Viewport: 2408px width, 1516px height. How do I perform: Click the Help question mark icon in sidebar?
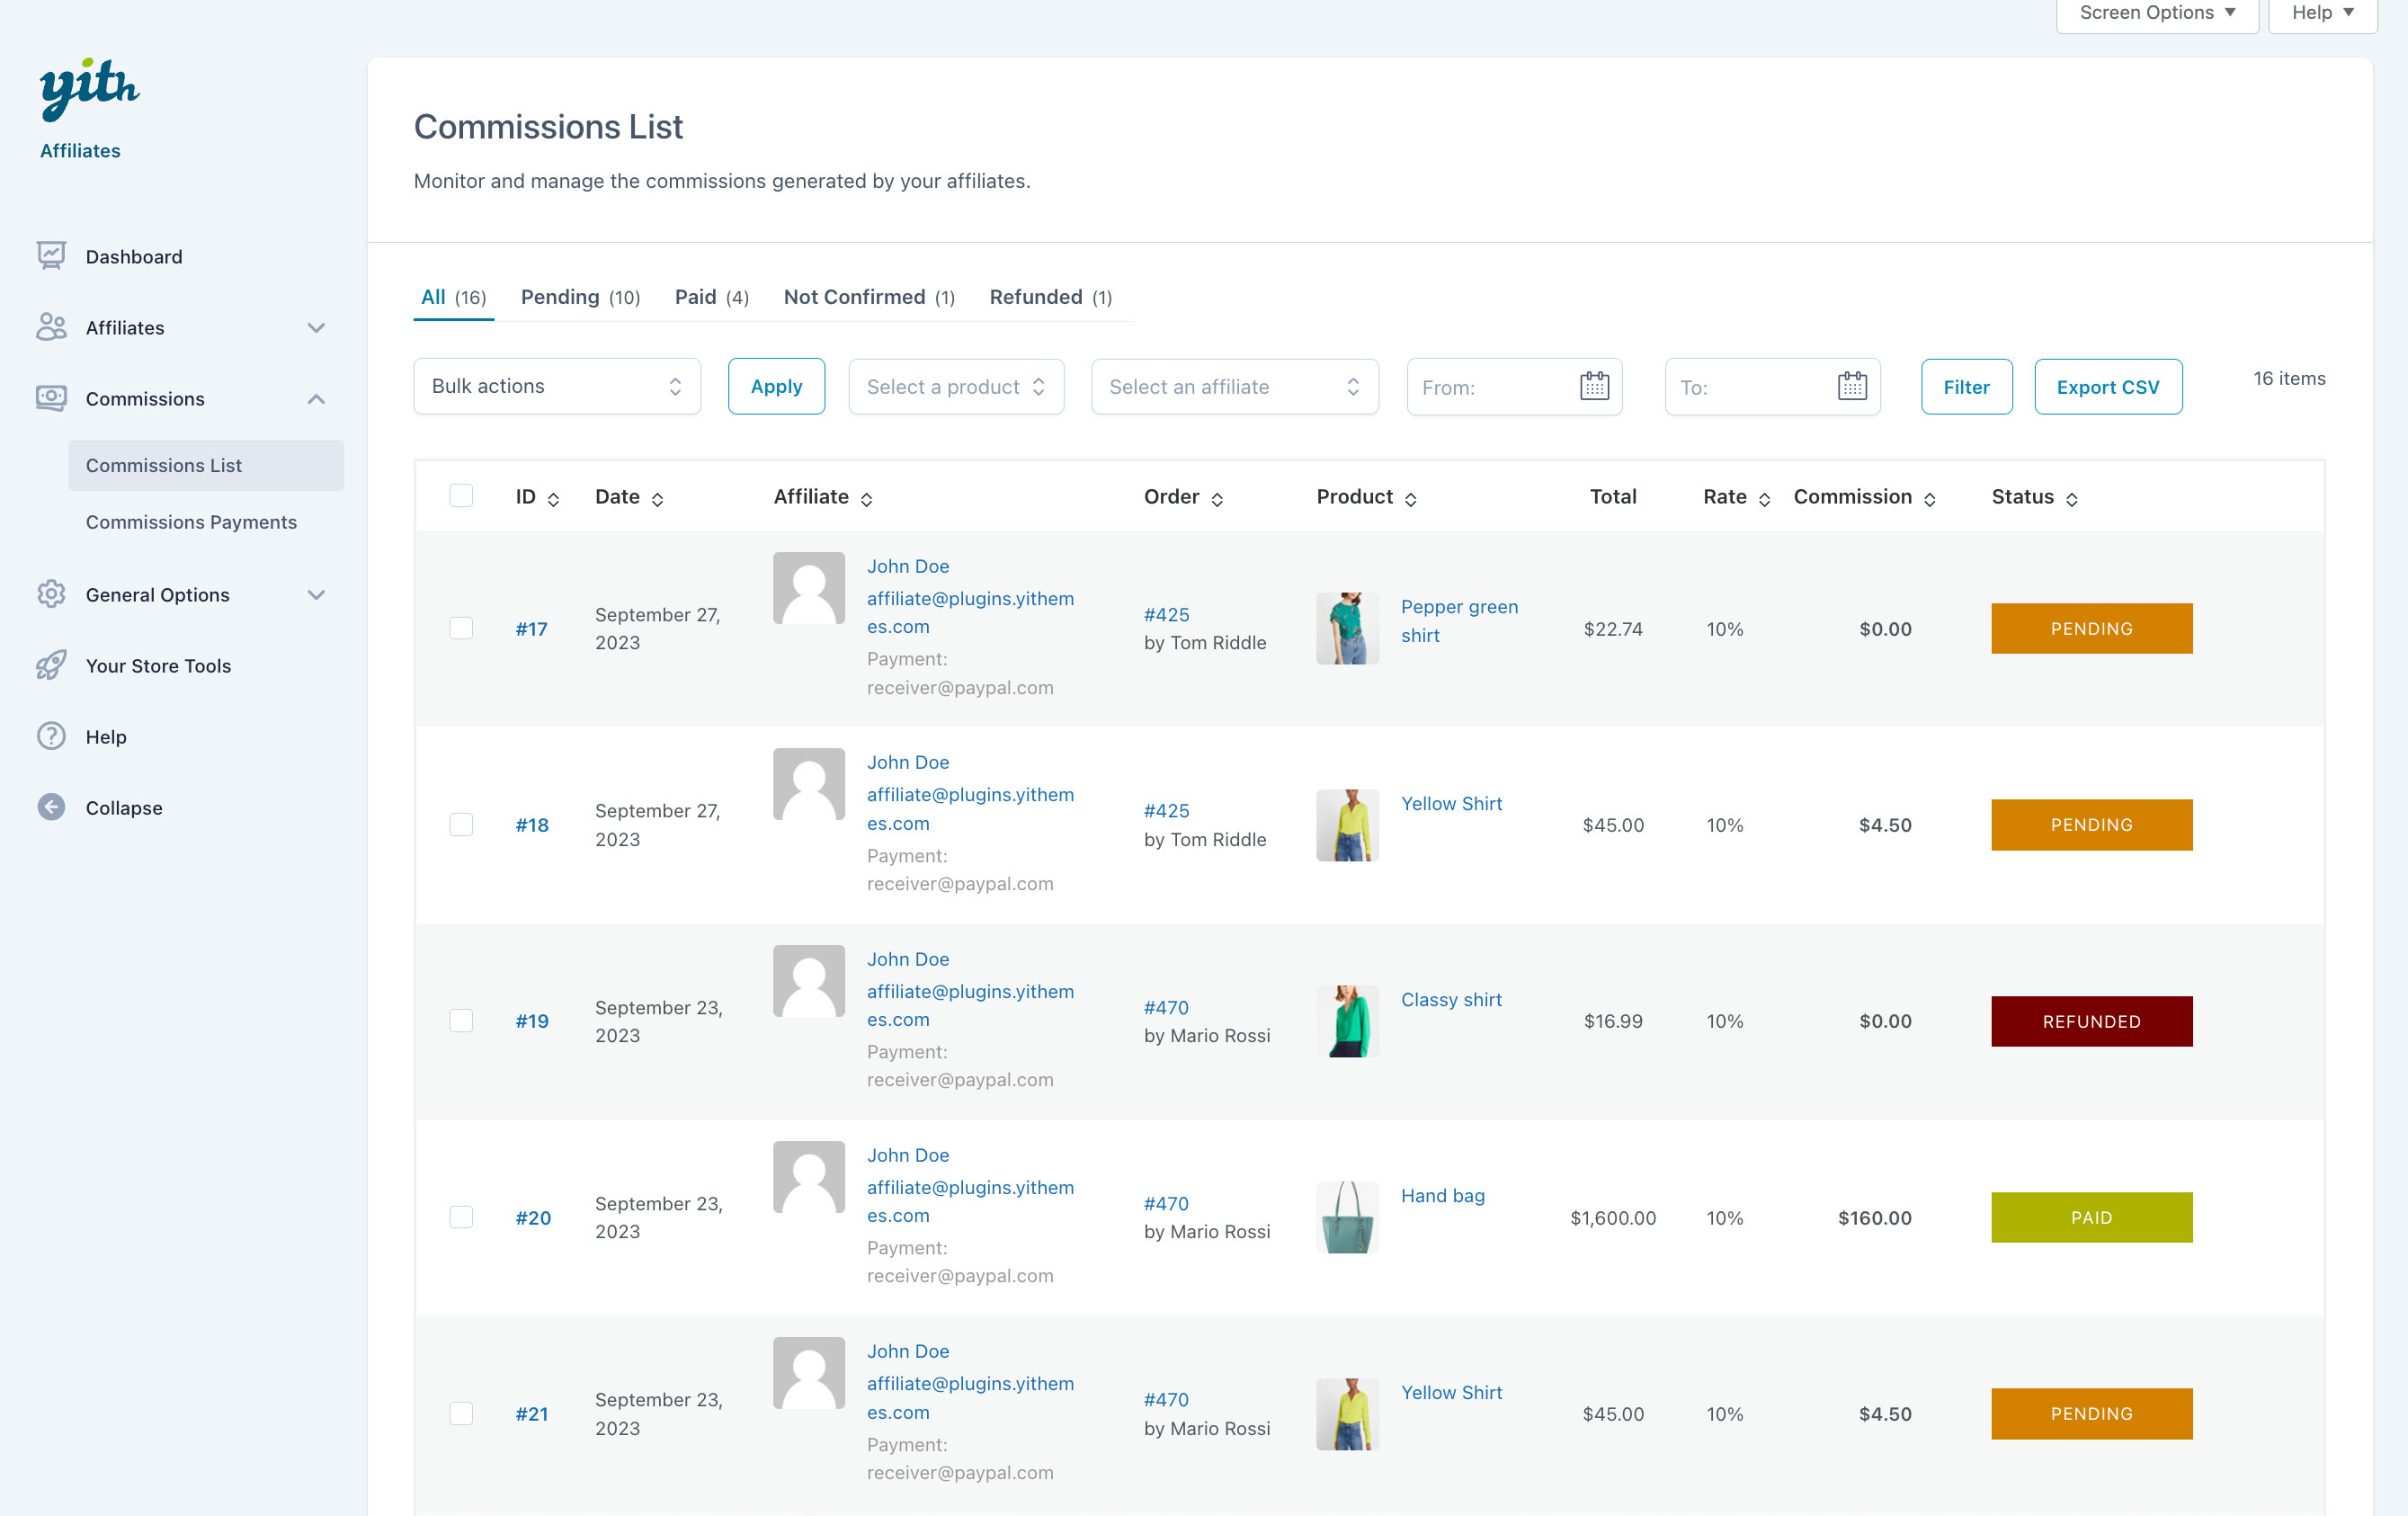pyautogui.click(x=51, y=736)
